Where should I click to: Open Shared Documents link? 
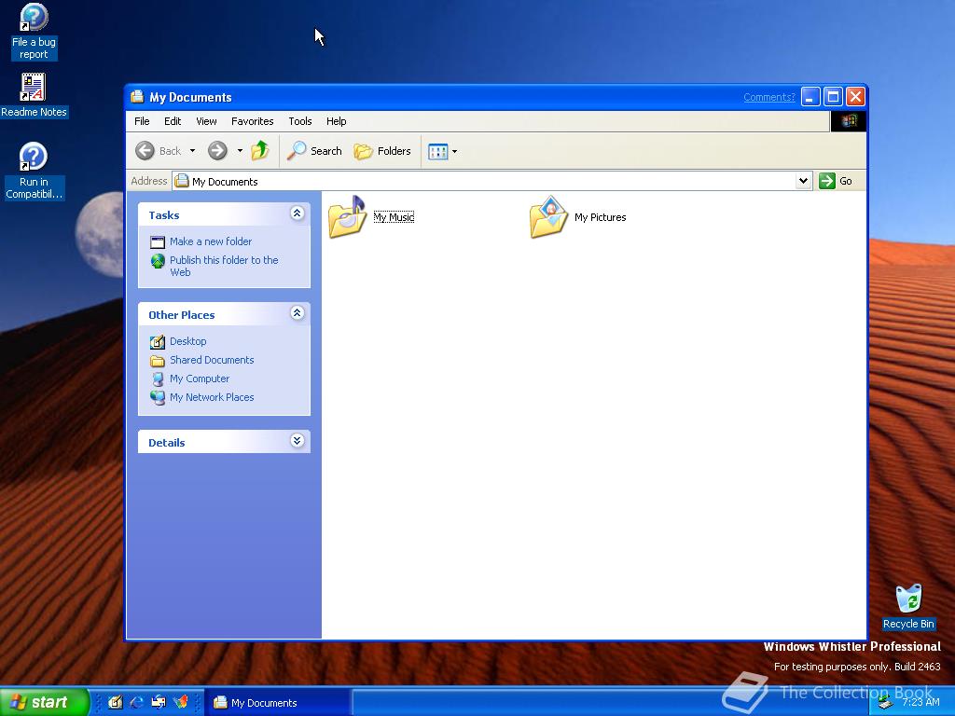pos(212,360)
